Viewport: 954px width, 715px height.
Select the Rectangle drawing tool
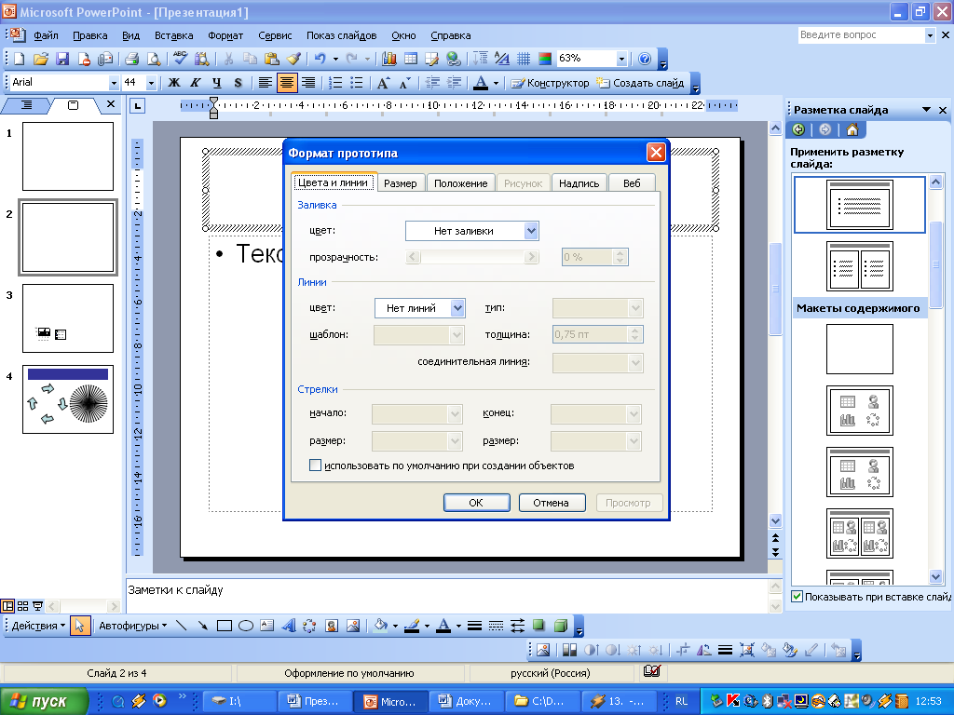(x=224, y=625)
